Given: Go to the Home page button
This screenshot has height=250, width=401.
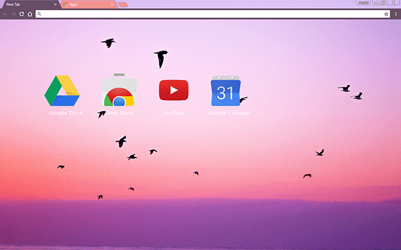Looking at the screenshot, I should 29,13.
